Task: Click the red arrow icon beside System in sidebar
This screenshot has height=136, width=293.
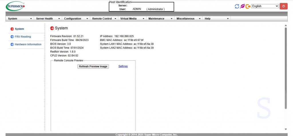Action: pos(12,29)
